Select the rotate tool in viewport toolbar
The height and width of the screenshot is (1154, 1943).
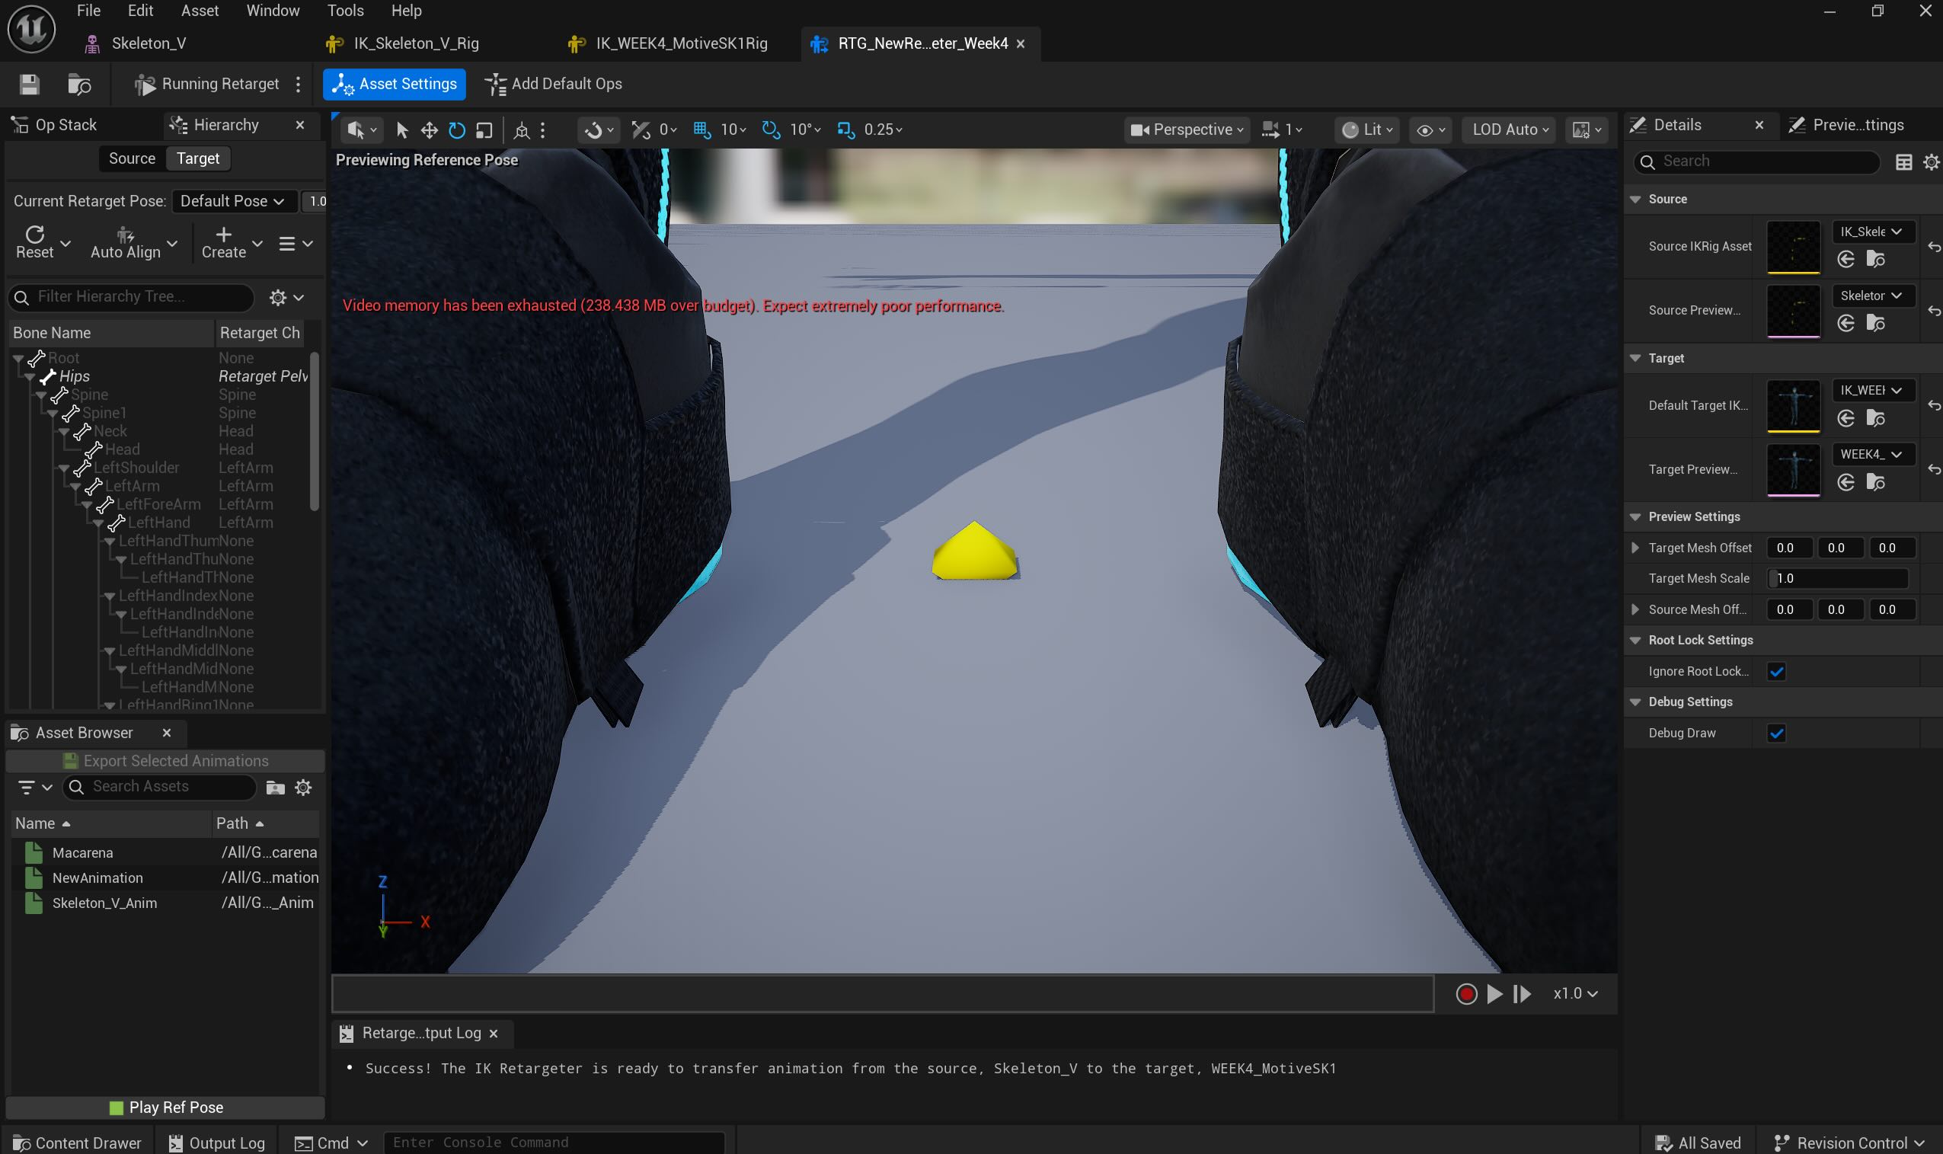click(x=456, y=129)
